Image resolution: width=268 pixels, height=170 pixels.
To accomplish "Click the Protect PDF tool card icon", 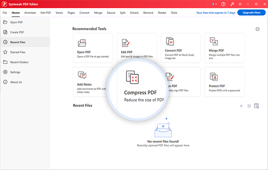I will point(214,77).
